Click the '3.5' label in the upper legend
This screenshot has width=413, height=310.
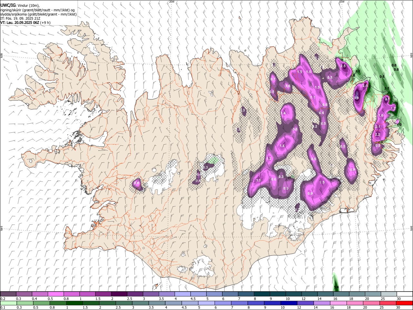[x=161, y=299]
